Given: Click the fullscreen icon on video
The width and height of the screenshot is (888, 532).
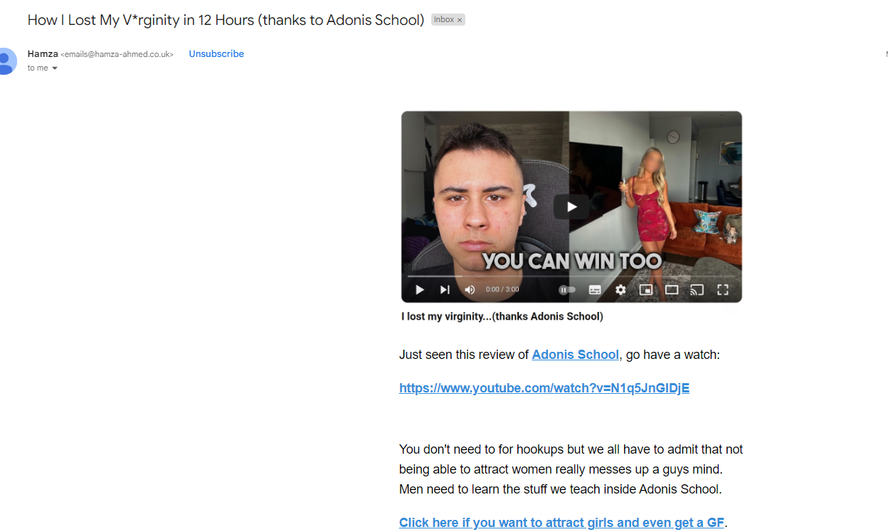Looking at the screenshot, I should 723,290.
